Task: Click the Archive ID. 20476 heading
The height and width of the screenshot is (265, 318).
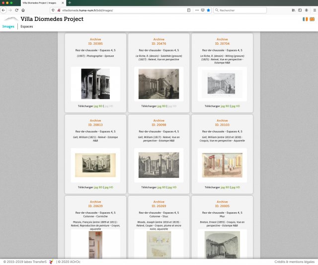Action: click(x=159, y=41)
